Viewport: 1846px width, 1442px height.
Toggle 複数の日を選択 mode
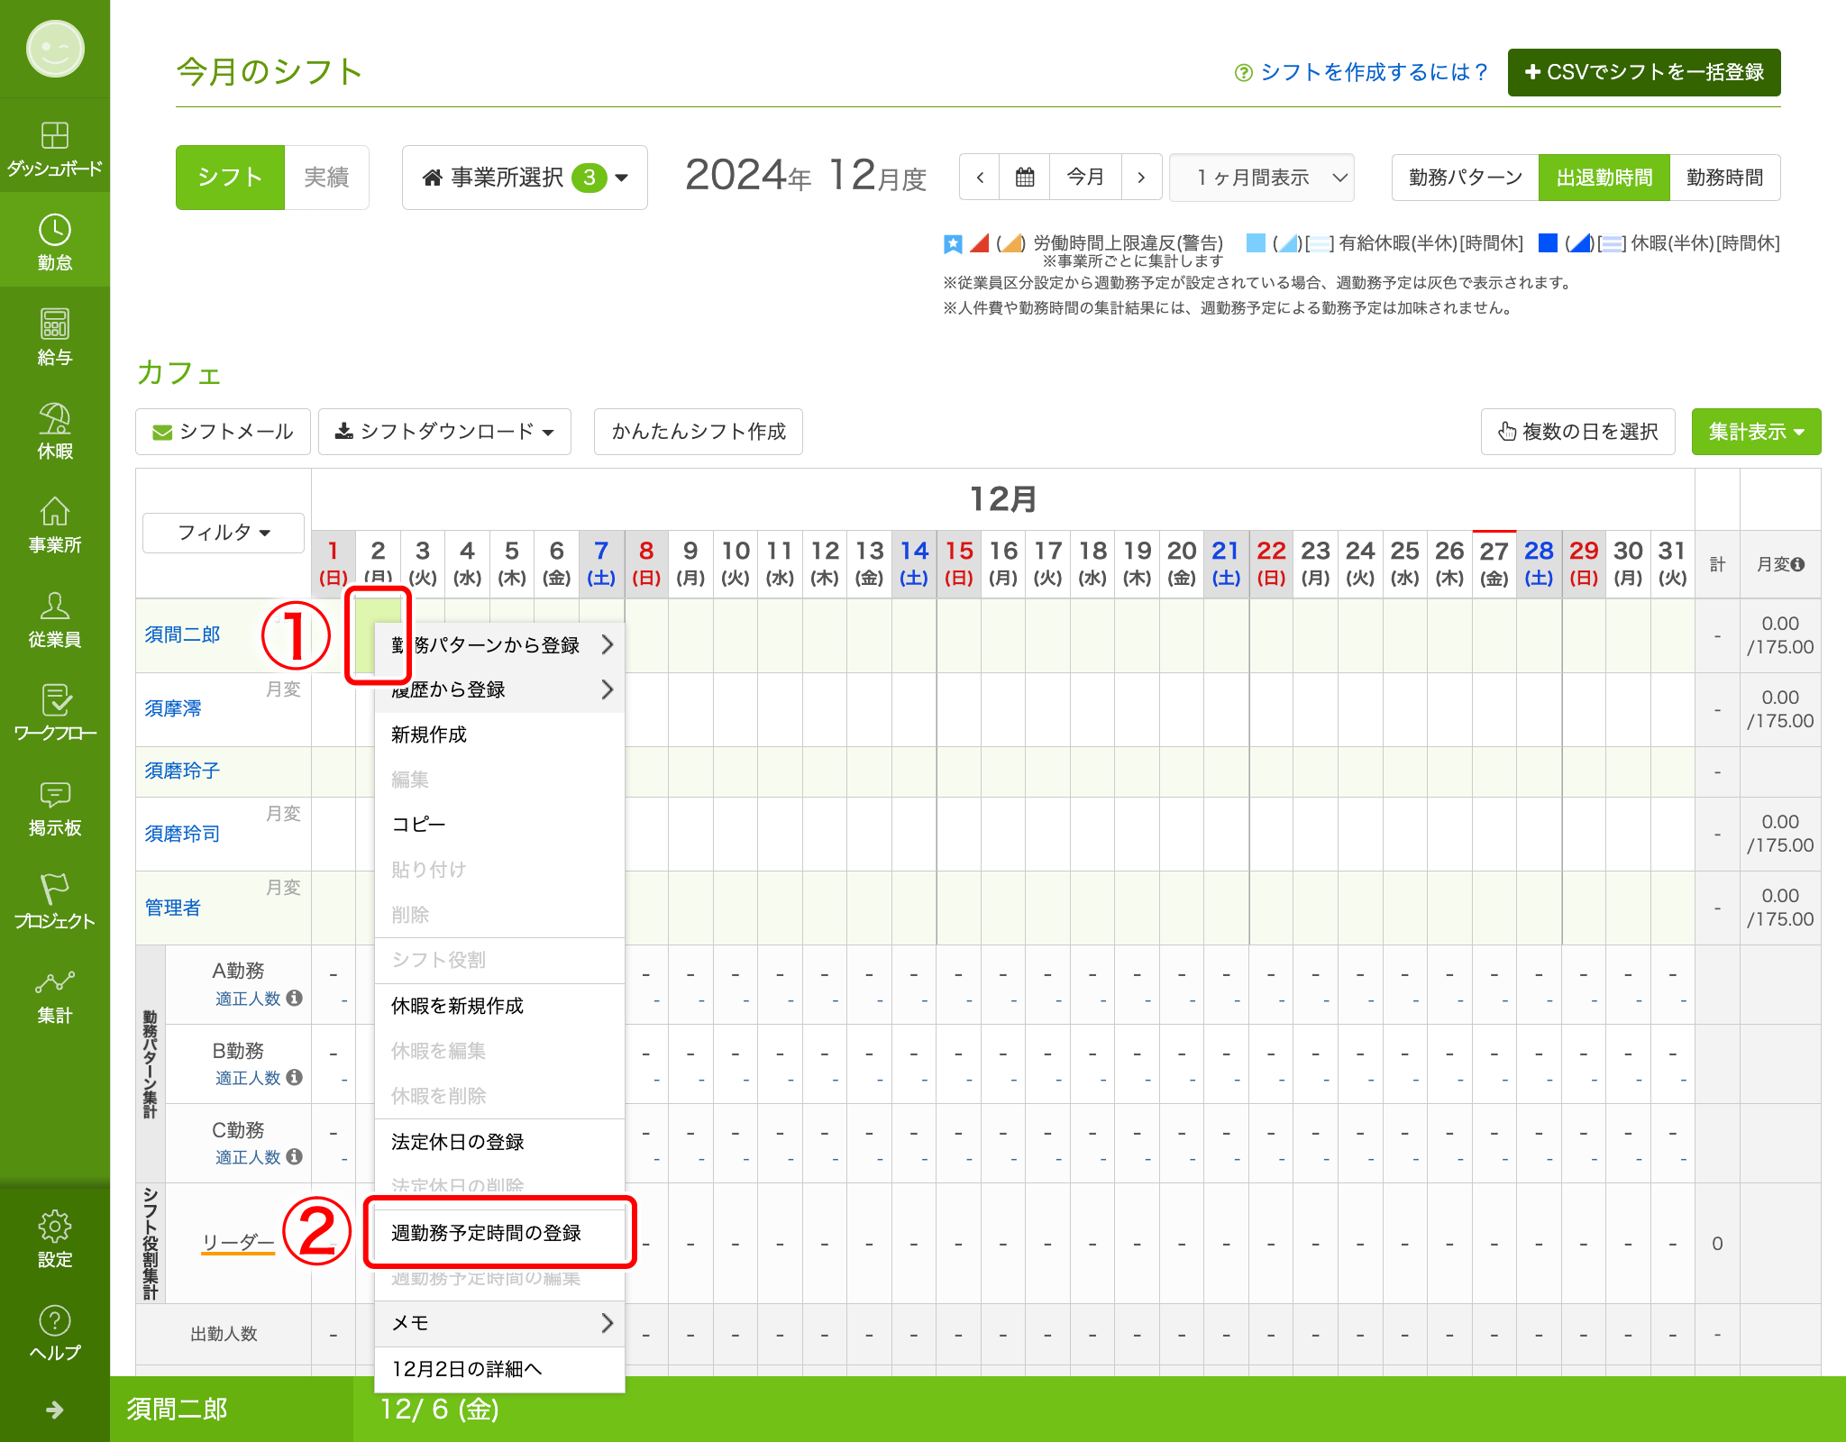(1577, 432)
